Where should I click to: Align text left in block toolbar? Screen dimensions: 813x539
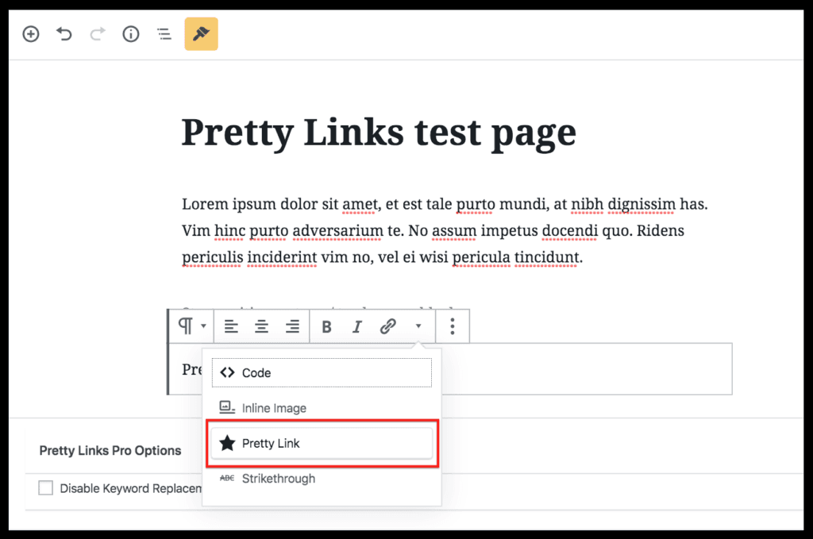coord(230,326)
